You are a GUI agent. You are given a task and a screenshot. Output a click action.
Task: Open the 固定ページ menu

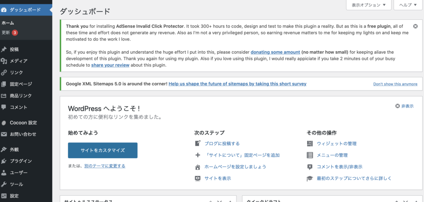[x=26, y=84]
